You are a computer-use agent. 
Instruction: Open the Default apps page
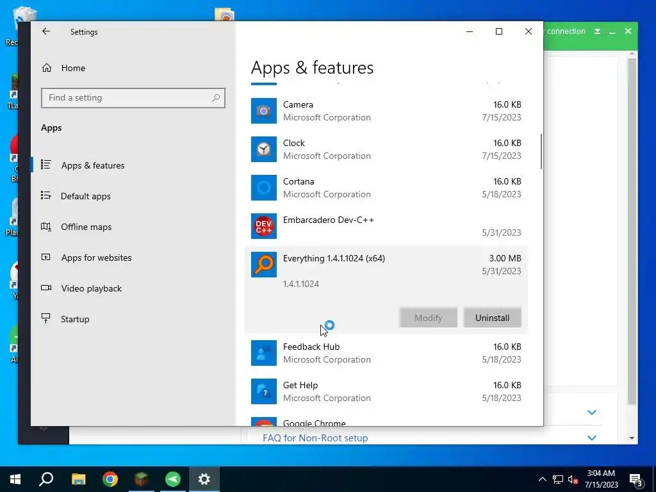pos(86,196)
